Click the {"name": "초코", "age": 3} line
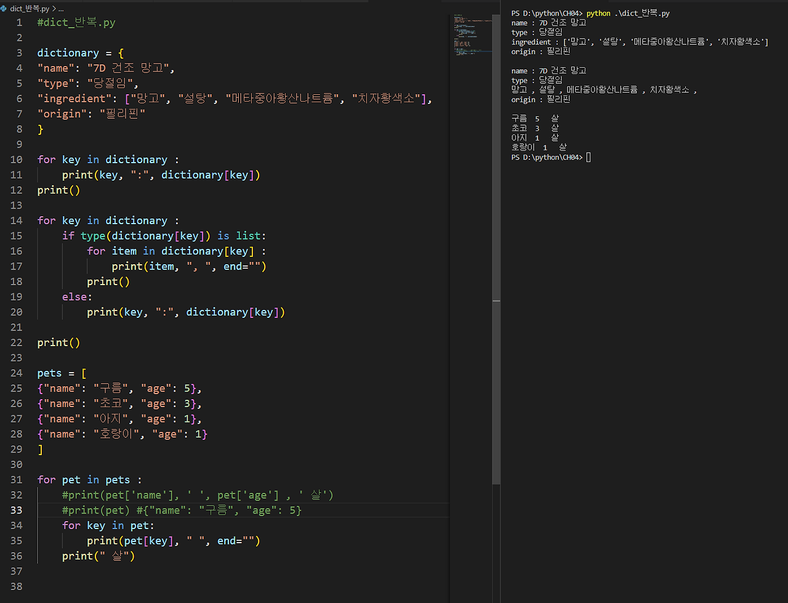The height and width of the screenshot is (603, 788). [x=119, y=403]
